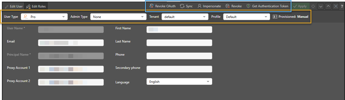
Task: Click the Sync arrows icon
Action: click(x=182, y=6)
